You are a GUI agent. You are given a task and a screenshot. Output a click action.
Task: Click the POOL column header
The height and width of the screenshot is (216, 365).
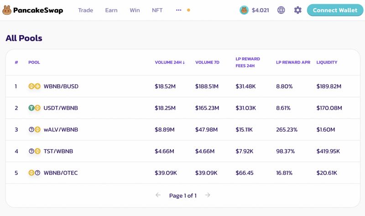click(34, 63)
